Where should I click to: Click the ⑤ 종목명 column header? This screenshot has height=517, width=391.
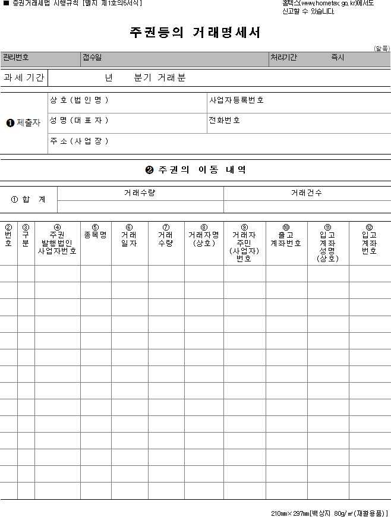[x=96, y=243]
